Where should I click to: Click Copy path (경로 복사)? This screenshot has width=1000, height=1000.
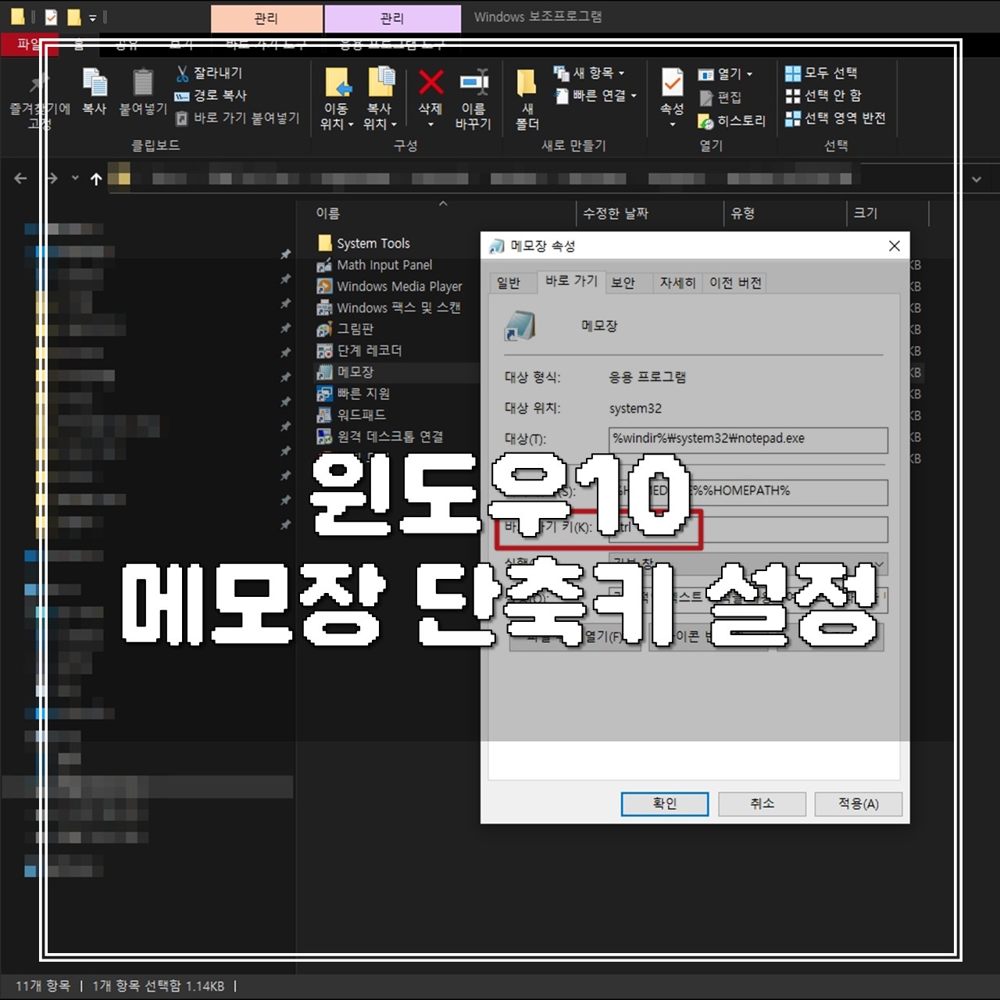(210, 95)
